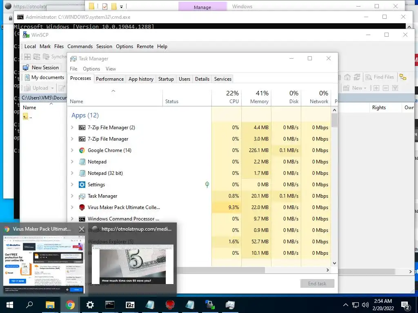The width and height of the screenshot is (418, 313).
Task: Open Task Manager View menu
Action: pyautogui.click(x=111, y=68)
